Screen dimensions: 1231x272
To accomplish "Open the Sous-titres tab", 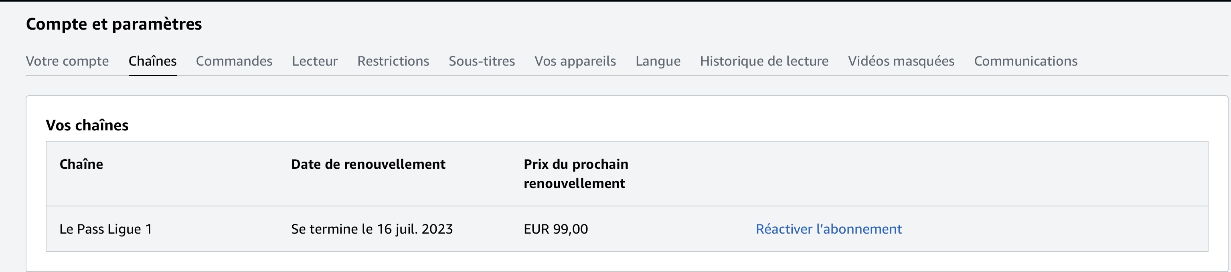I will point(482,61).
